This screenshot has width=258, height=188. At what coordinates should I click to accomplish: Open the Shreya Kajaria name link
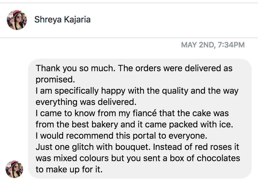62,20
